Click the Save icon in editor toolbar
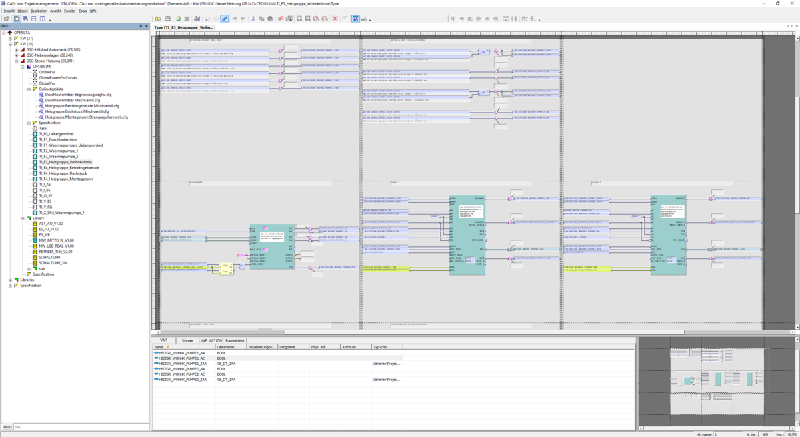800x437 pixels. click(168, 19)
